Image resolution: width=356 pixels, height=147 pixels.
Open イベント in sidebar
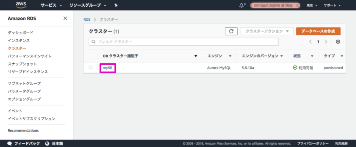tap(15, 111)
